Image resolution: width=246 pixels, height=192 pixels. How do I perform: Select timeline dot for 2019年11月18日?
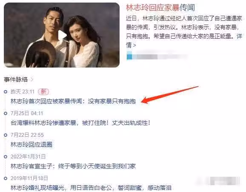pyautogui.click(x=6, y=178)
